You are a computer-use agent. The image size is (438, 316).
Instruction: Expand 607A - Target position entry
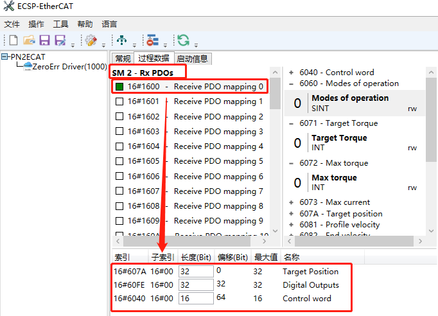coord(292,214)
